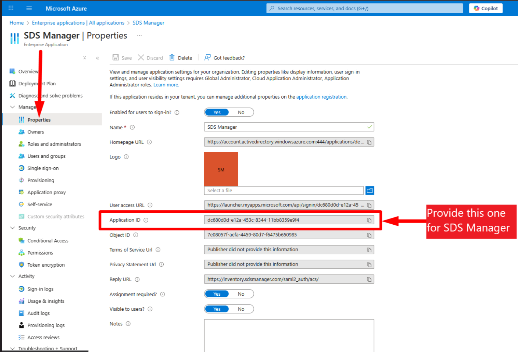518x352 pixels.
Task: Go to the Home breadcrumb
Action: coord(16,23)
